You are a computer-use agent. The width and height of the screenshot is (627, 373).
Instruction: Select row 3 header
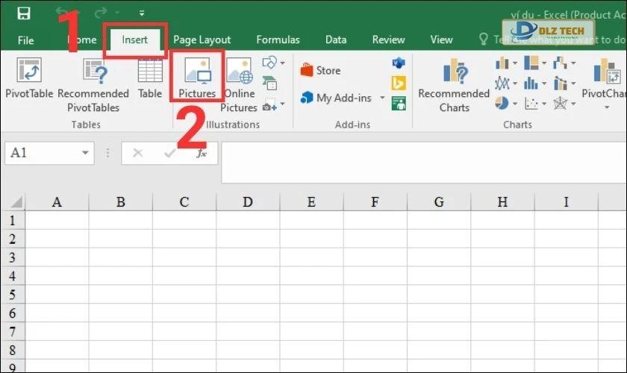[x=13, y=257]
